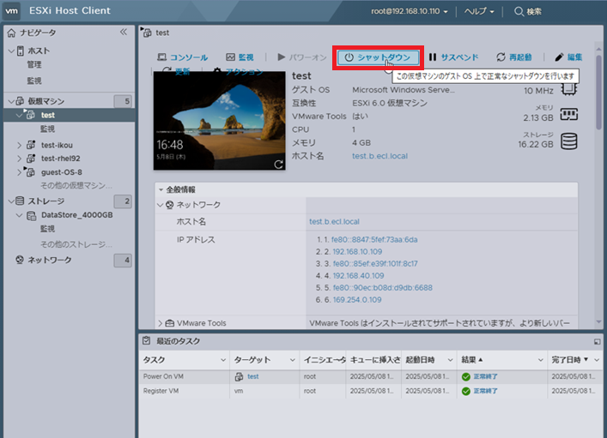Image resolution: width=607 pixels, height=438 pixels.
Task: Click the virtual machines count badge 5
Action: click(123, 101)
